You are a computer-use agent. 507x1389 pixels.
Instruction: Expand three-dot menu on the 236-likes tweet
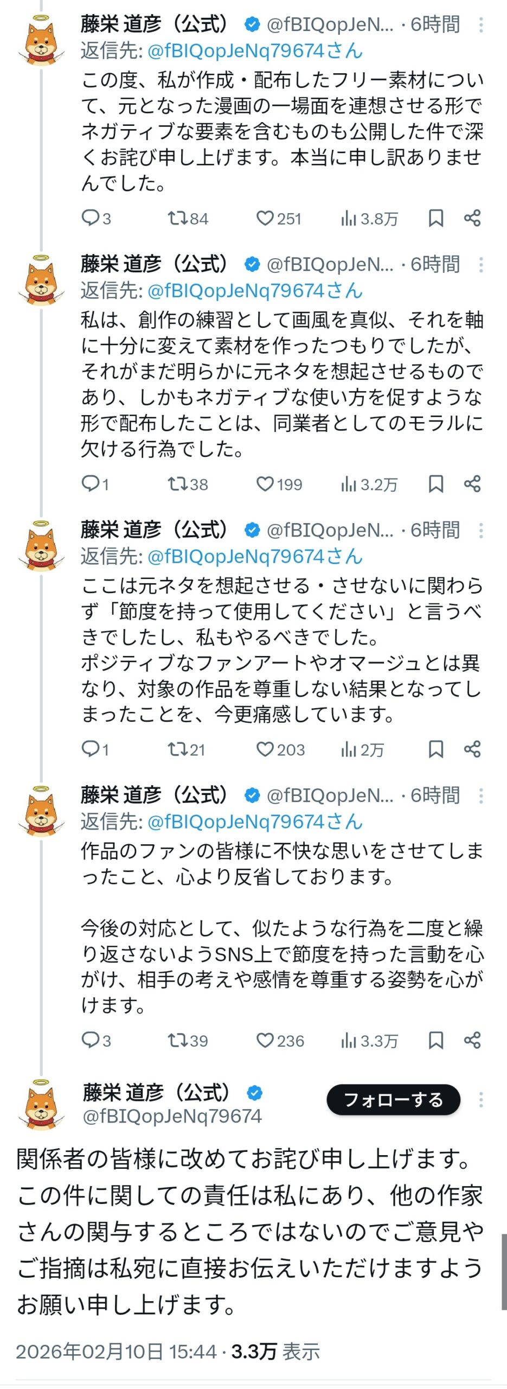point(481,796)
